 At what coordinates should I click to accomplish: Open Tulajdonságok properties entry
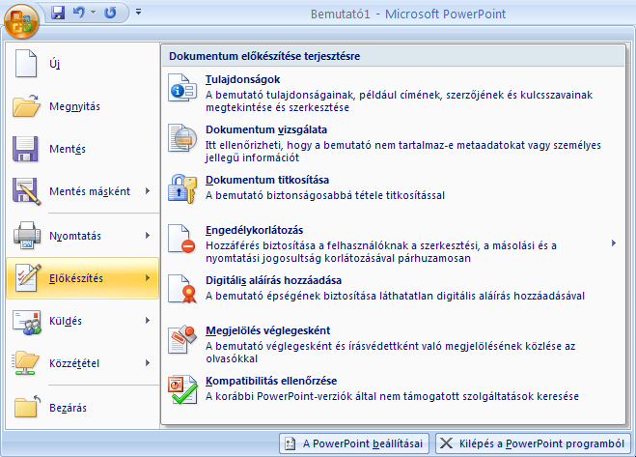click(393, 93)
